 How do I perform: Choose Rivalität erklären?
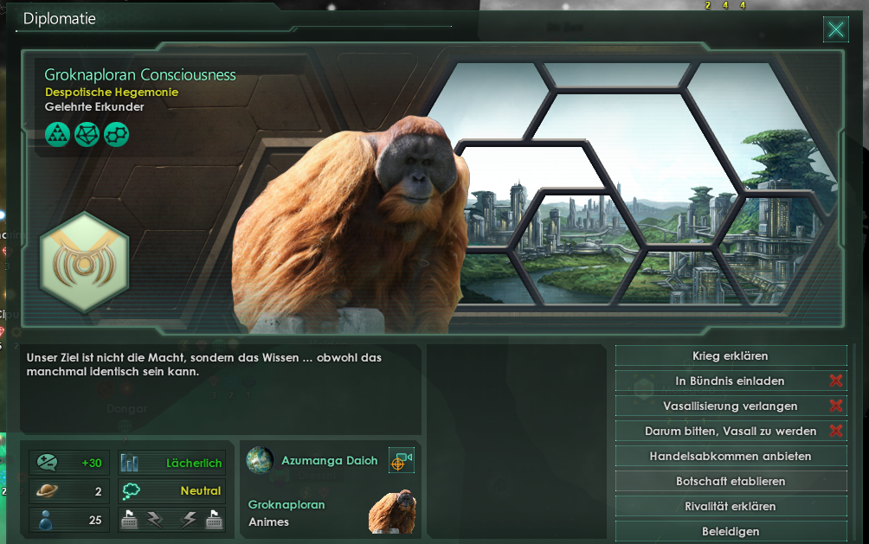[731, 506]
